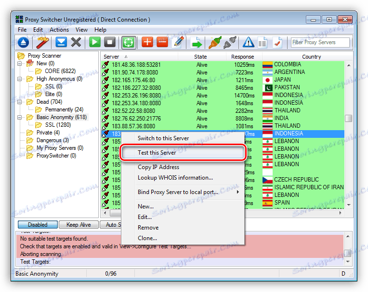Connect using the green plug icon

pos(215,43)
